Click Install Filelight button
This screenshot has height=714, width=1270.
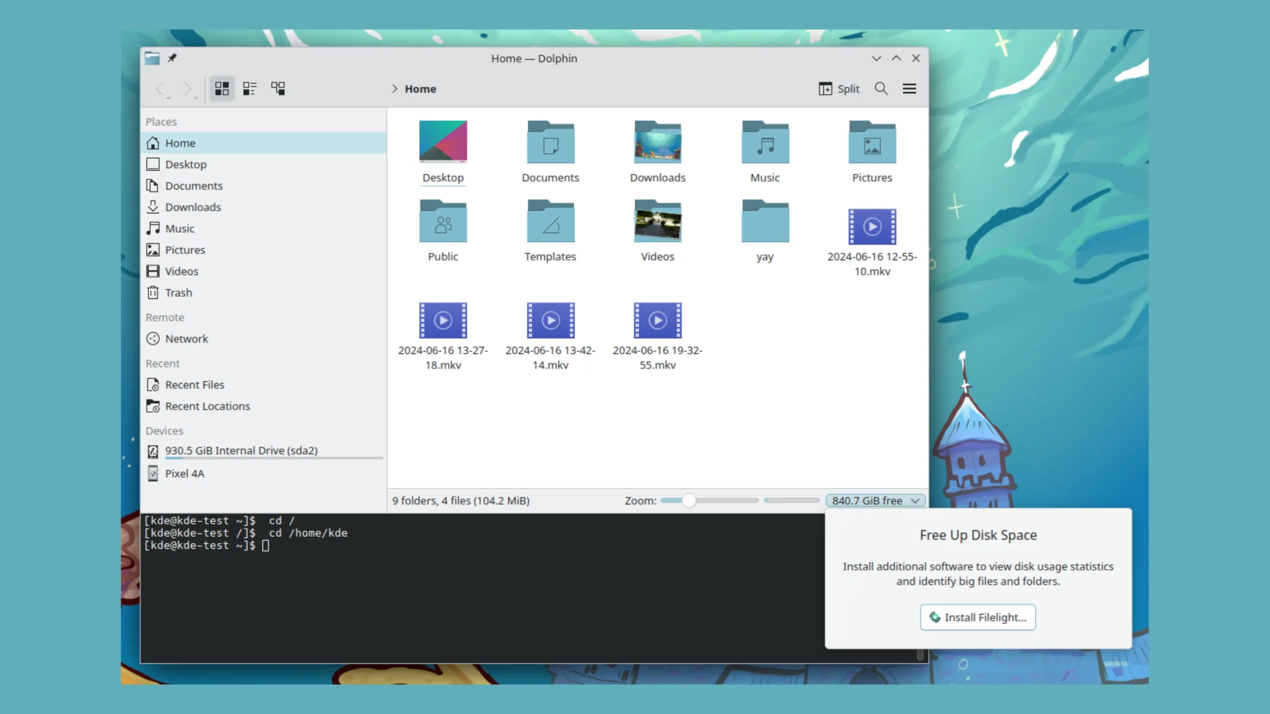977,617
